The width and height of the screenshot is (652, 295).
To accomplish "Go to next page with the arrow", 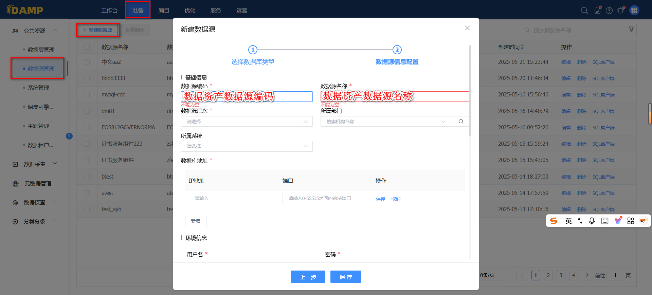I will tap(587, 275).
